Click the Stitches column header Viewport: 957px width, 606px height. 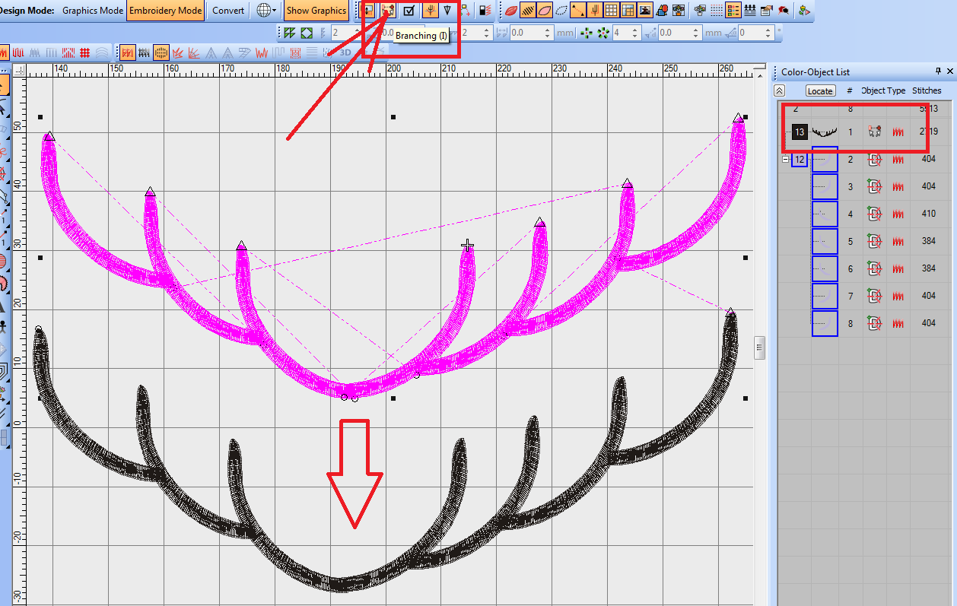coord(927,90)
